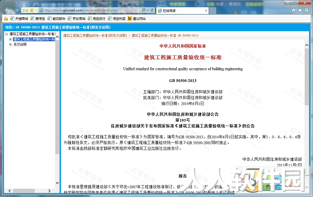Open the 建议网站 bookmark
This screenshot has height=197, width=313.
click(137, 19)
